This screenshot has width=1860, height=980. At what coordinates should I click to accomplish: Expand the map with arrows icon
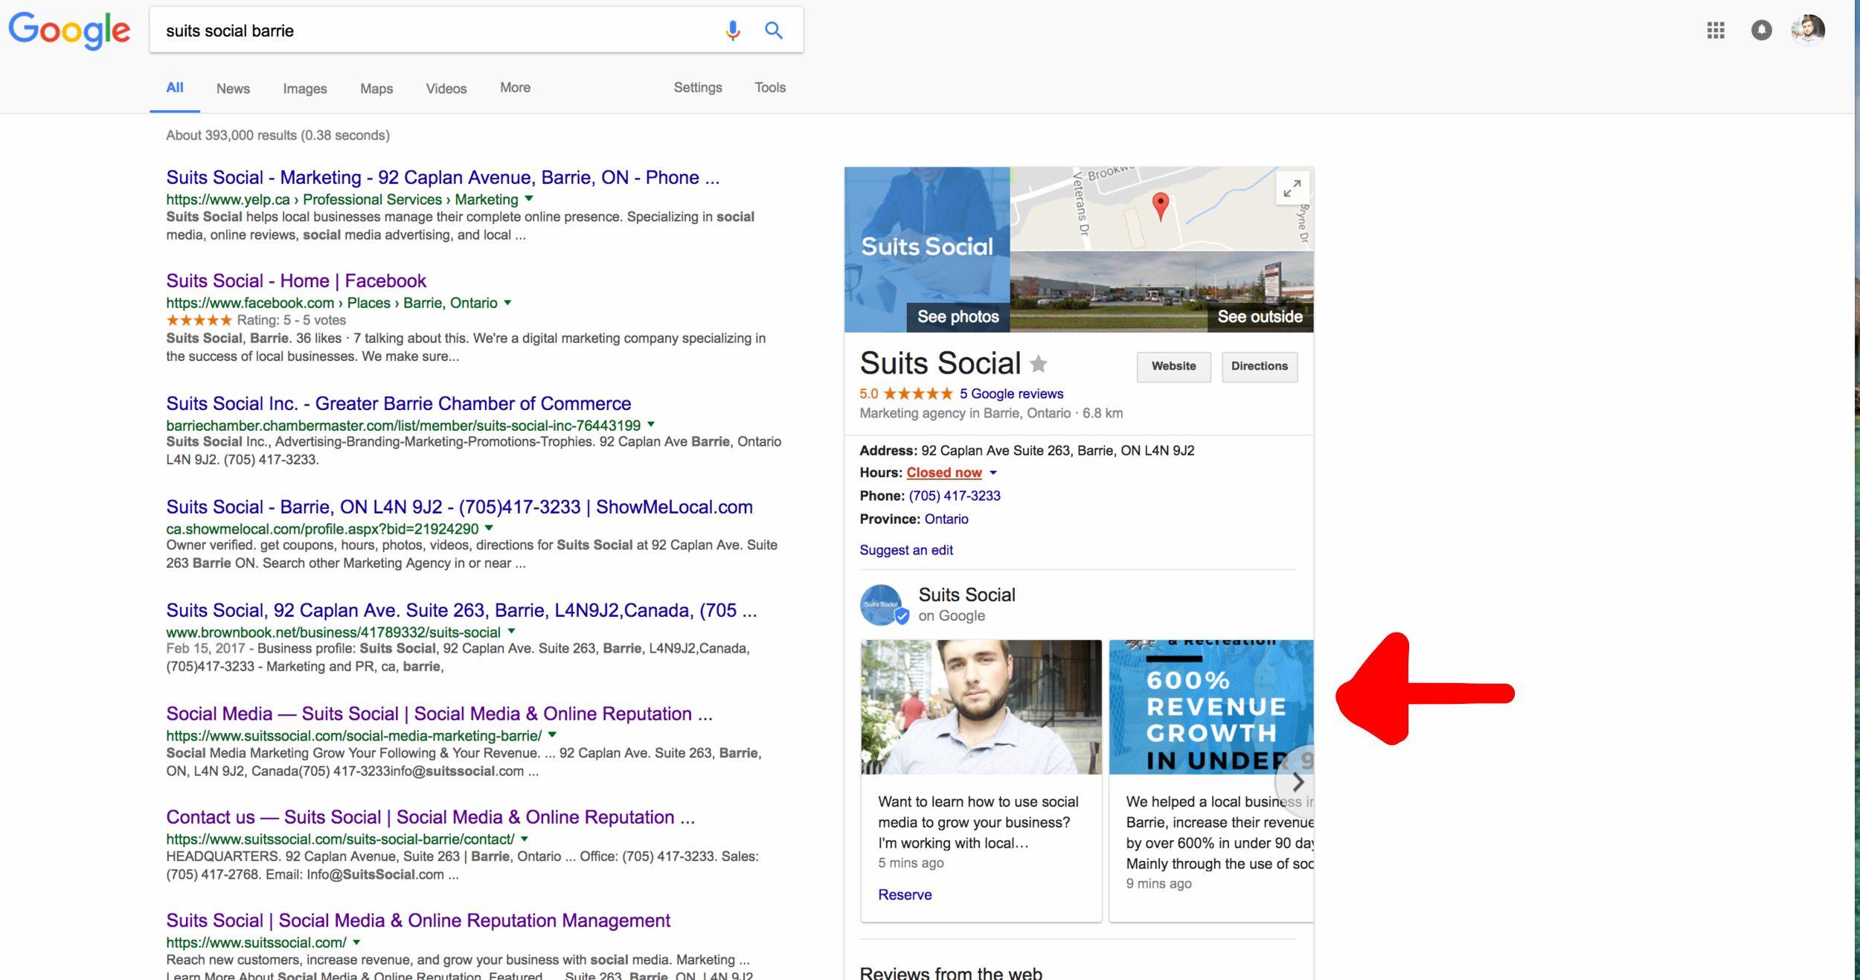[x=1292, y=188]
